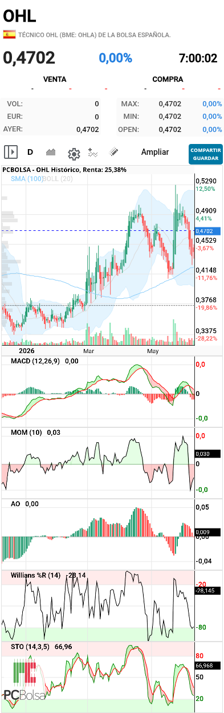
Task: Click the COMPRA column header
Action: [x=168, y=79]
